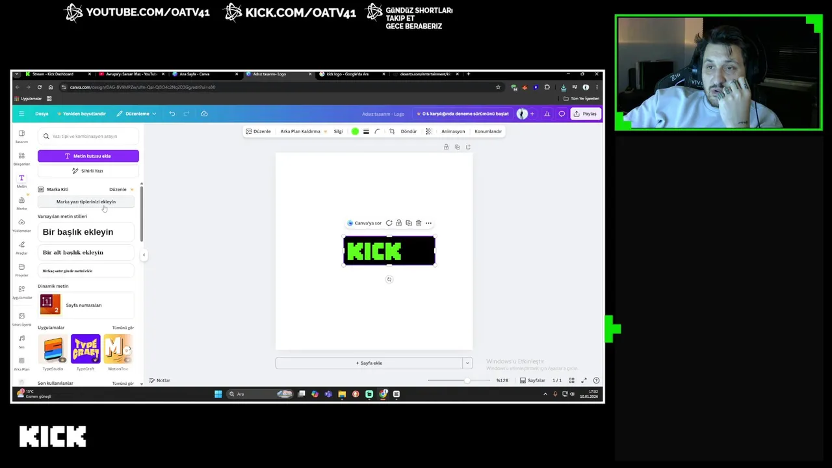The width and height of the screenshot is (832, 468).
Task: Switch to the Kick Dashboard browser tab
Action: coord(53,74)
